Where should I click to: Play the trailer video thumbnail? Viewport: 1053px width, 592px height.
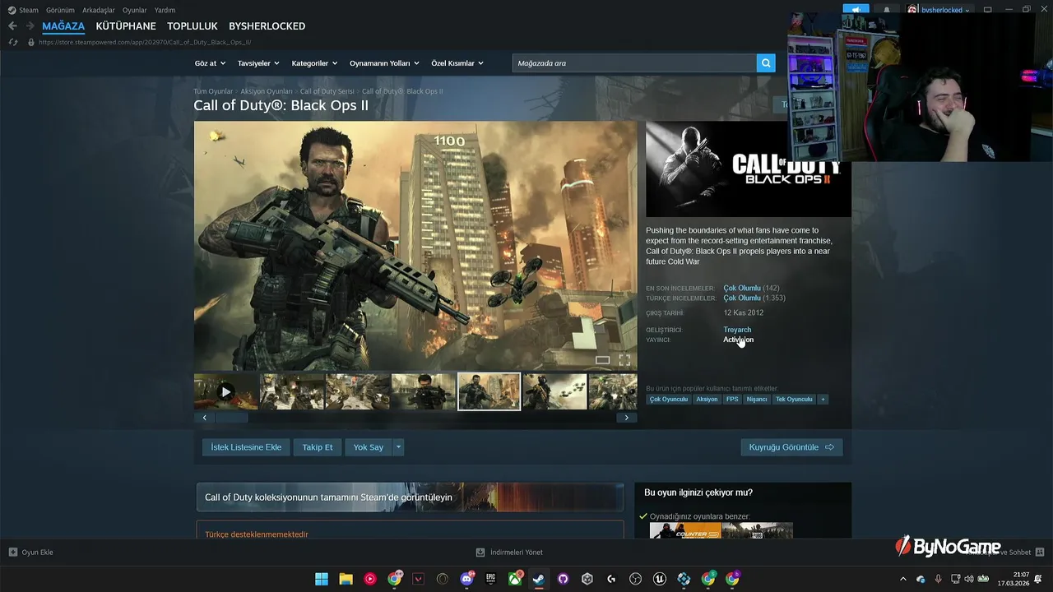point(226,392)
